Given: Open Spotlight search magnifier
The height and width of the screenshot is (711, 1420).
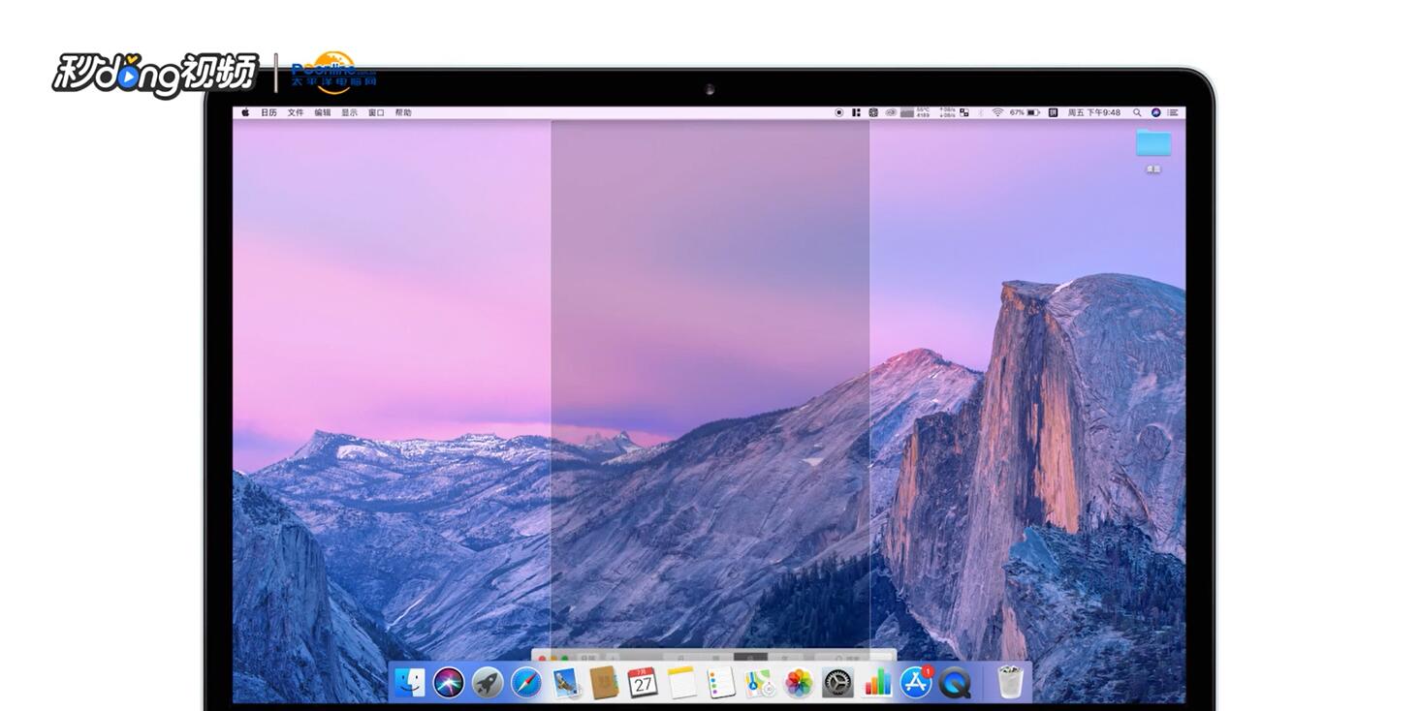Looking at the screenshot, I should [1137, 112].
